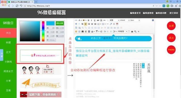Toggle underline formatting in editor toolbar
The image size is (181, 98).
[95, 20]
